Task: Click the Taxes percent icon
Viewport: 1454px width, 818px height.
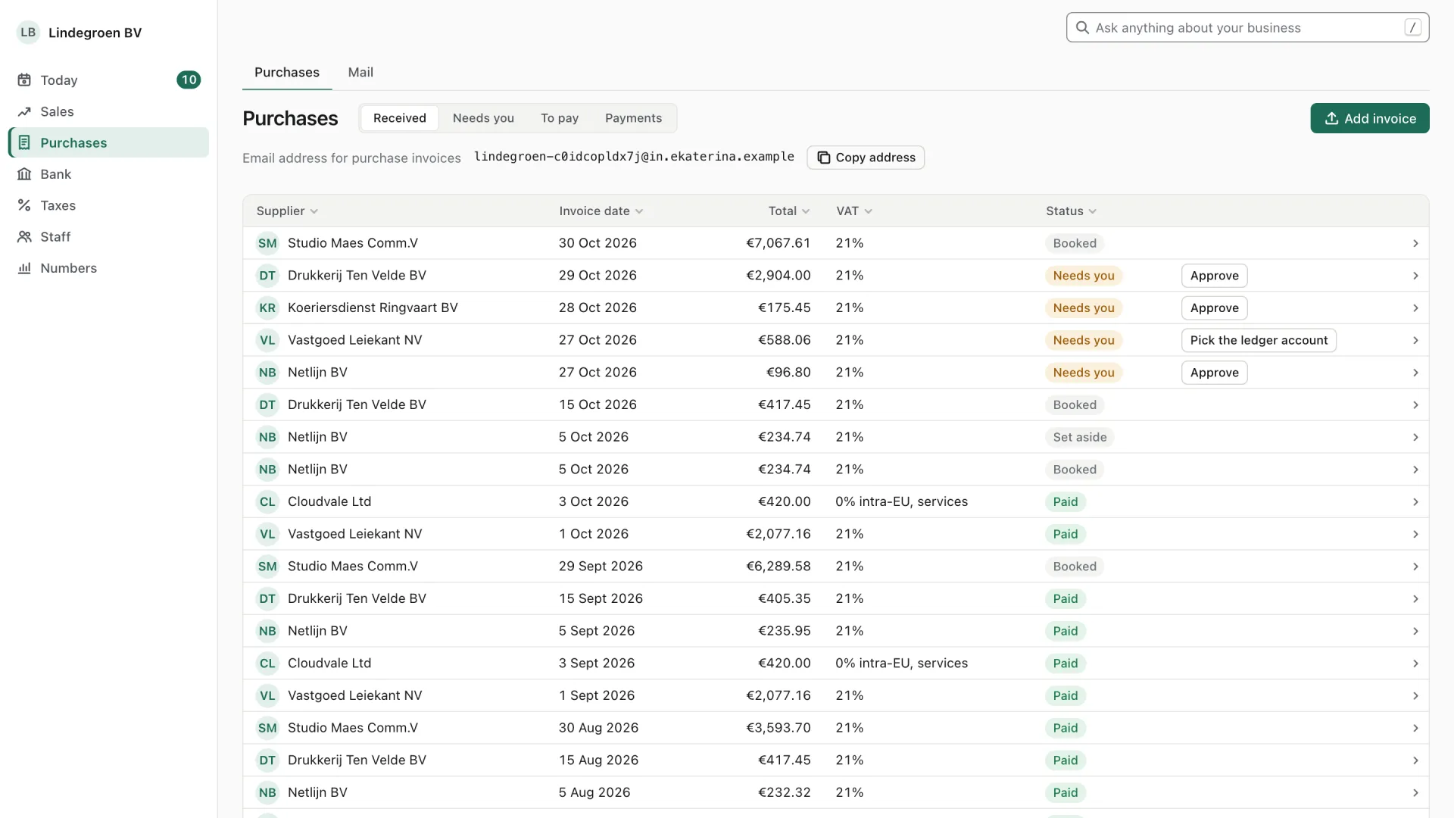Action: coord(24,205)
